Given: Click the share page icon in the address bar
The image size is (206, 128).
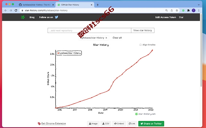Looking at the screenshot, I should click(x=172, y=11).
